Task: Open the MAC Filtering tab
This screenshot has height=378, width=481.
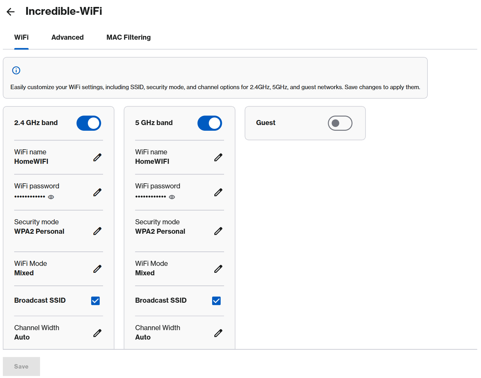Action: (x=129, y=37)
